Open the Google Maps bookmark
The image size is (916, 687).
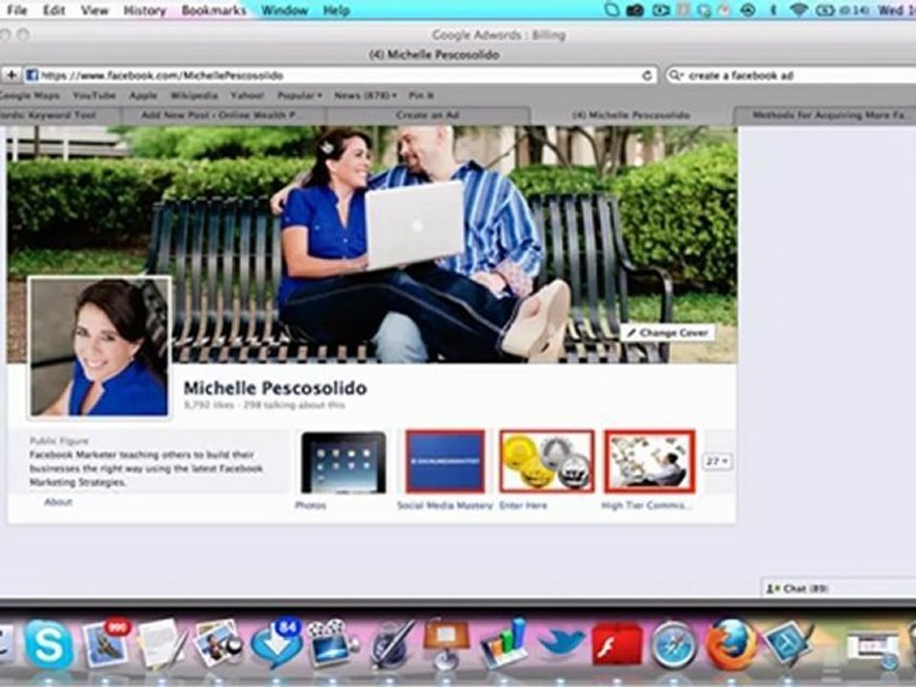pyautogui.click(x=30, y=95)
